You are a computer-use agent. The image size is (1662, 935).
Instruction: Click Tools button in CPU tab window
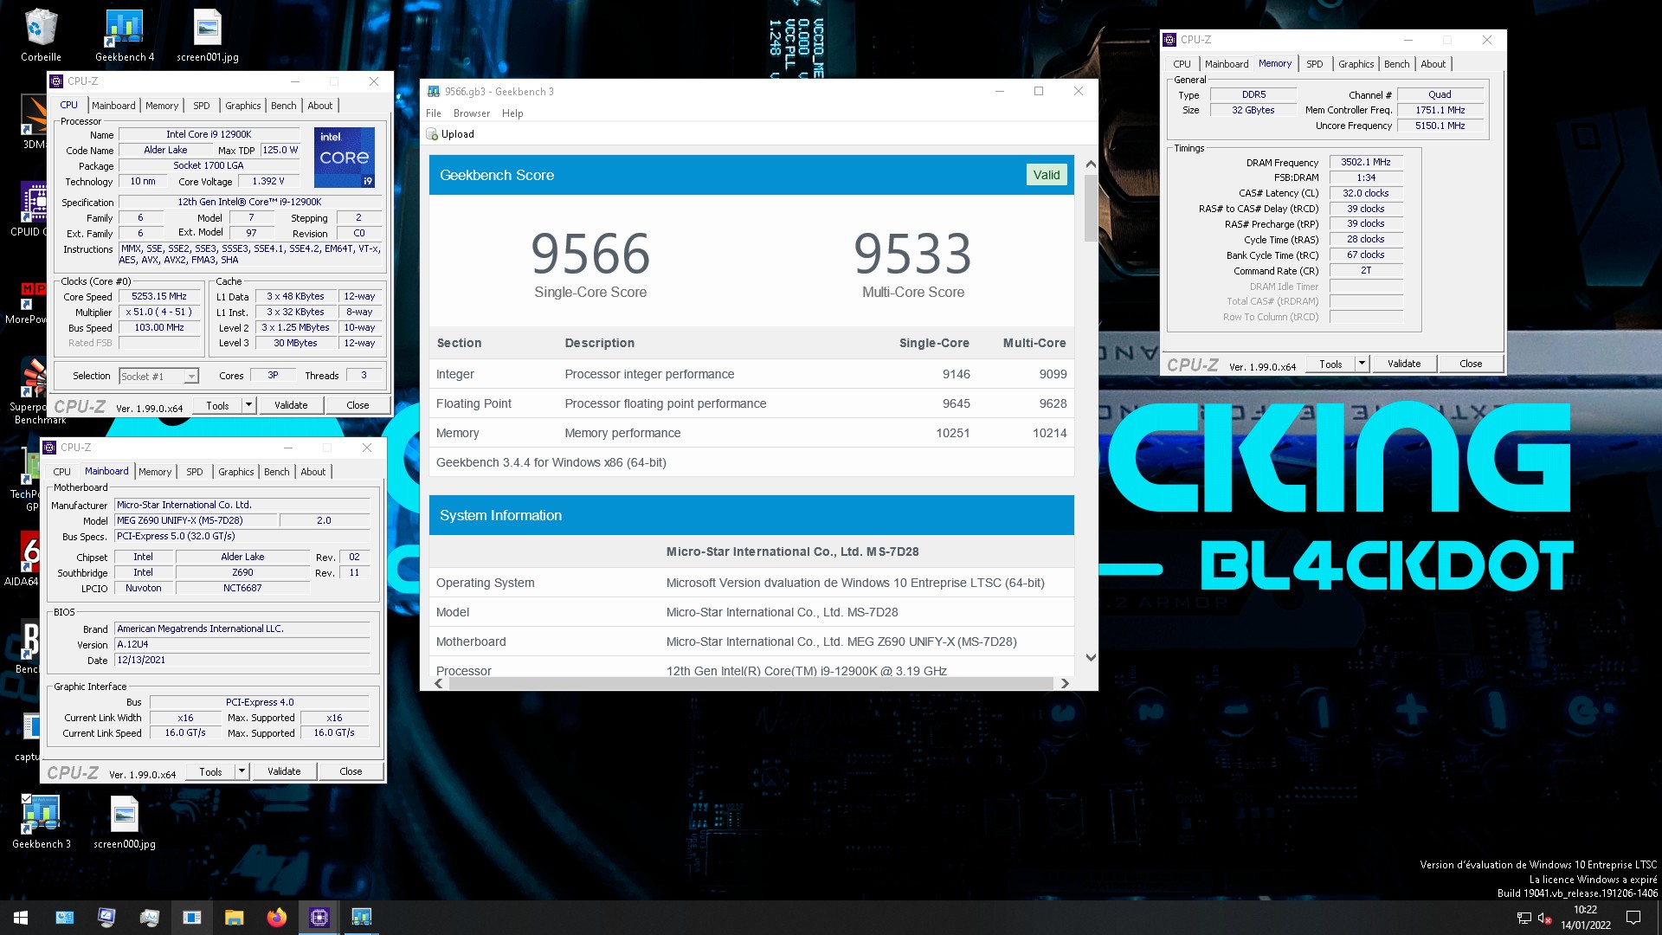click(x=217, y=405)
